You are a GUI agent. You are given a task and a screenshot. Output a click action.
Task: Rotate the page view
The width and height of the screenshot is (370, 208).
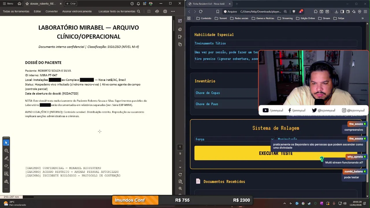180,174
